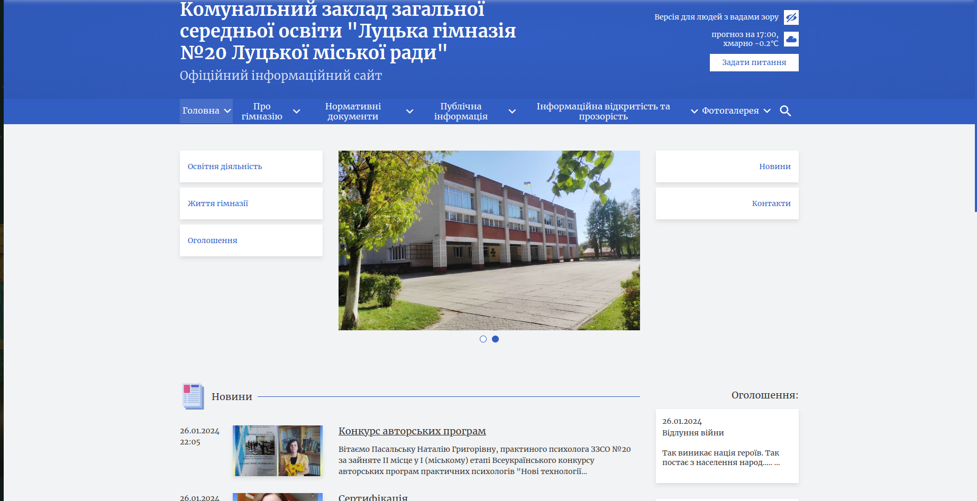Open the Життя гімназії section
Viewport: 977px width, 501px height.
(x=218, y=203)
